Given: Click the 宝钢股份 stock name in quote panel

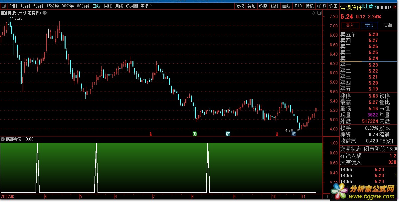Looking at the screenshot, I should (351, 8).
